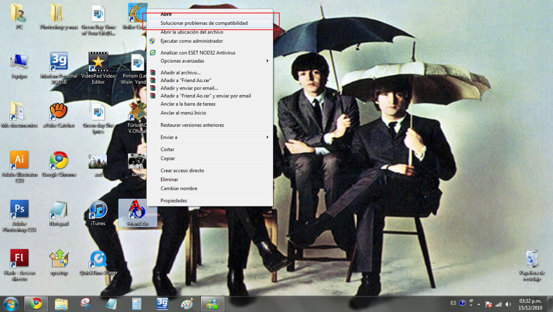
Task: Open the Photoshop y mas folder
Action: [58, 17]
